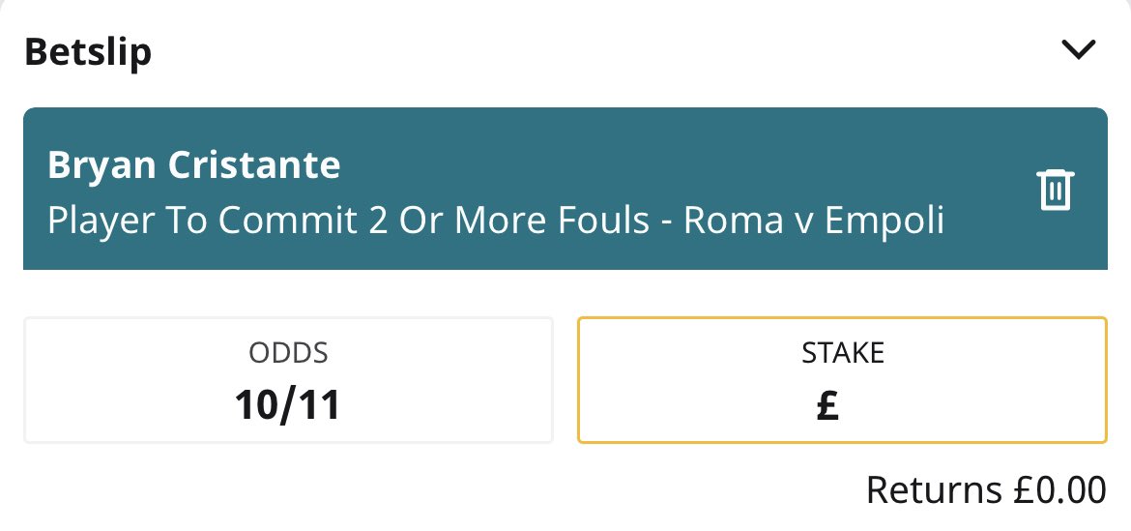Click the 10/11 fractional odds value
Viewport: 1131px width, 531px height.
[288, 405]
